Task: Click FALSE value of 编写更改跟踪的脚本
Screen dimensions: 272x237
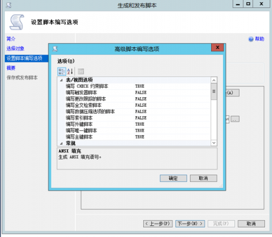Action: tap(141, 99)
